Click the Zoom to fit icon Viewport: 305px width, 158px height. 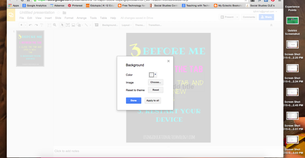49,25
